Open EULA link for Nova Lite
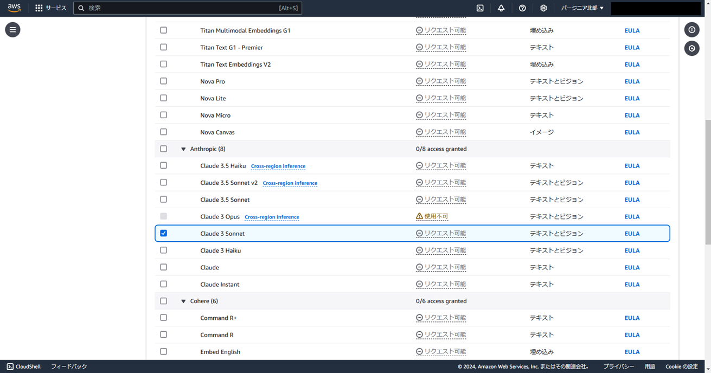This screenshot has width=711, height=373. (632, 98)
